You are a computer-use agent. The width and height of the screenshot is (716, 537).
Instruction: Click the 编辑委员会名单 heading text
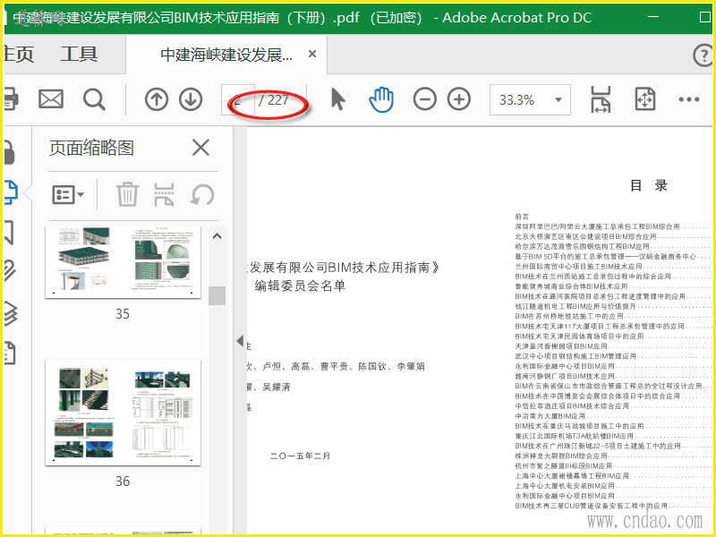tap(300, 286)
